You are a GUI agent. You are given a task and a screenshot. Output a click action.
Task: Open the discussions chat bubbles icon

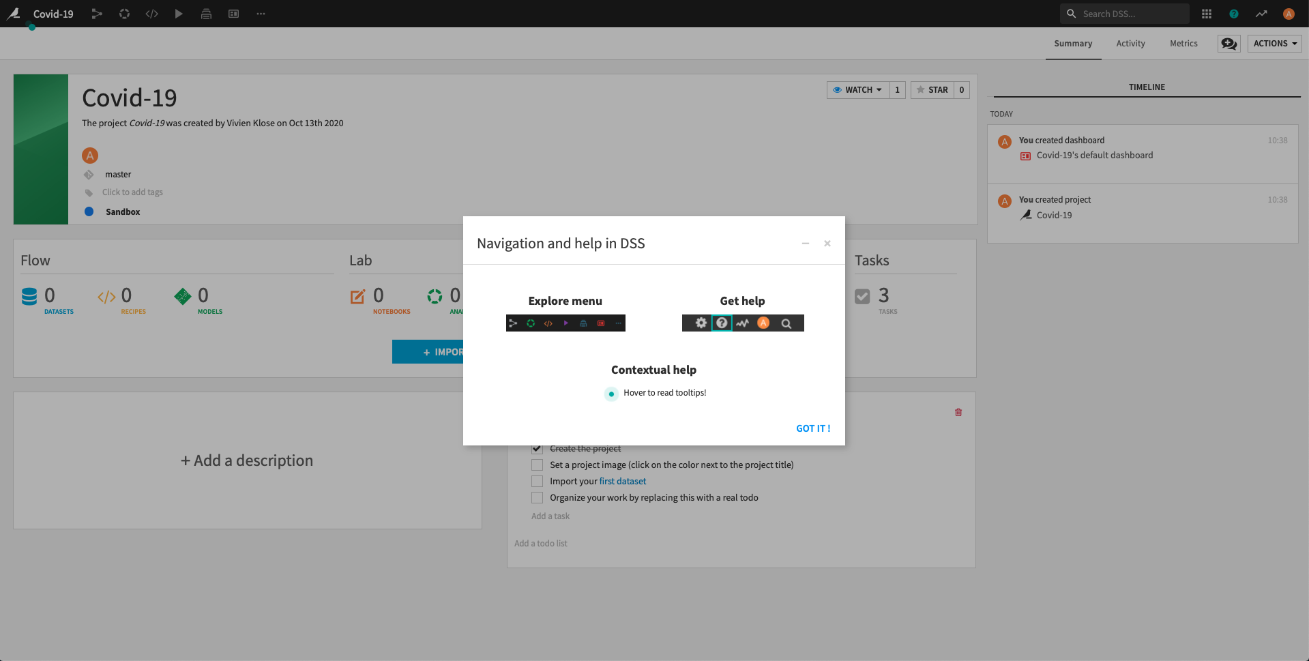point(1229,44)
